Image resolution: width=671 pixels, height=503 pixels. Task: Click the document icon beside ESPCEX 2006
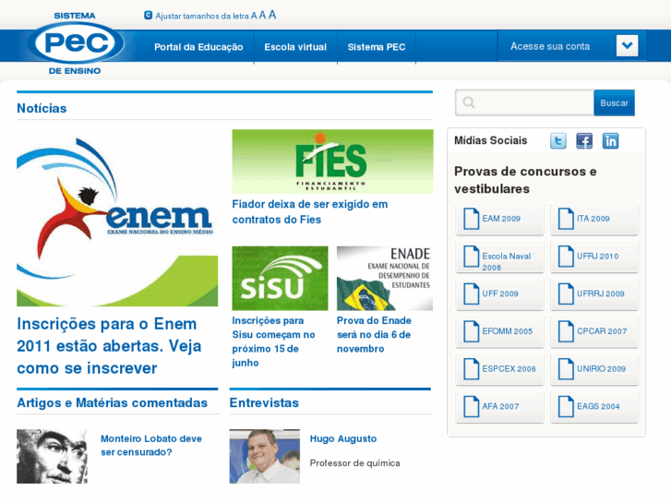pyautogui.click(x=471, y=369)
